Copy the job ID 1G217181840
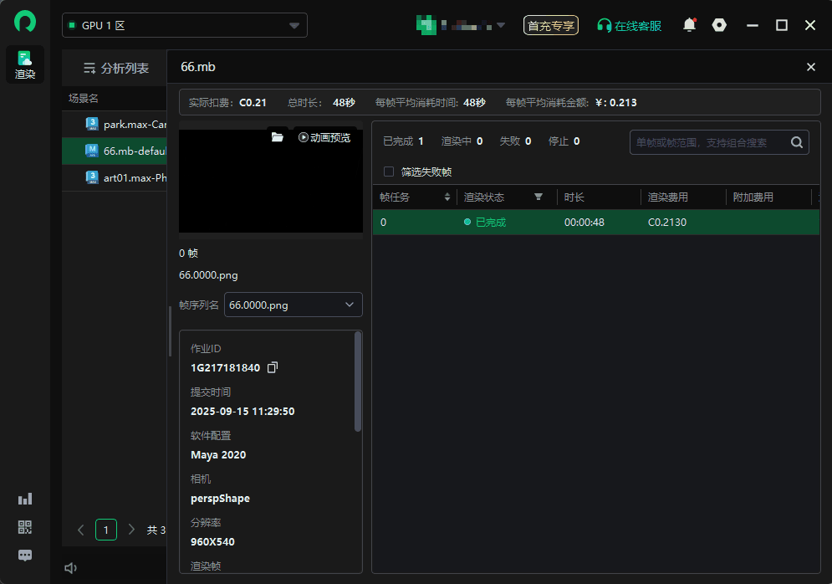Screen dimensions: 832x584 tap(272, 367)
